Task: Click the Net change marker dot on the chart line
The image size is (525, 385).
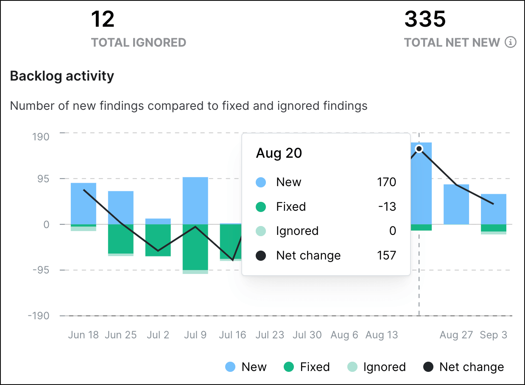Action: click(x=419, y=149)
